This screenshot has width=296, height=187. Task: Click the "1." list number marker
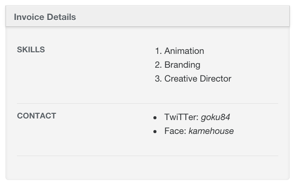pyautogui.click(x=158, y=51)
